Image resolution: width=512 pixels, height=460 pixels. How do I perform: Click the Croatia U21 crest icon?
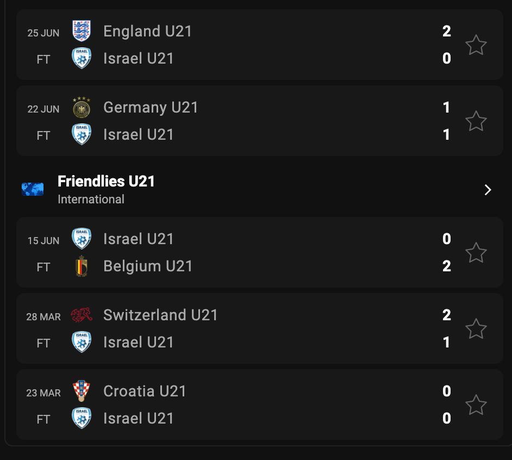tap(82, 391)
